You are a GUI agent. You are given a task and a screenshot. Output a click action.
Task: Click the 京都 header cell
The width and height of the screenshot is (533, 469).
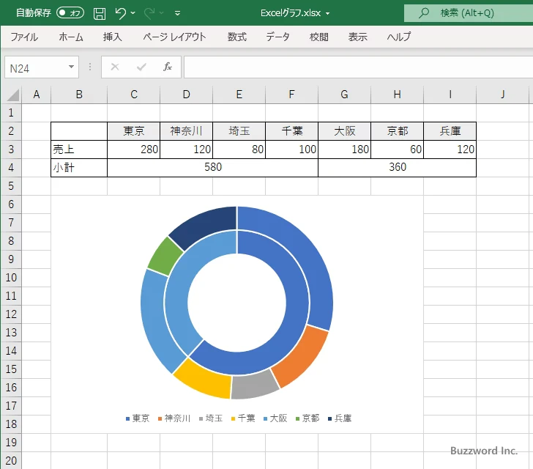click(x=397, y=131)
